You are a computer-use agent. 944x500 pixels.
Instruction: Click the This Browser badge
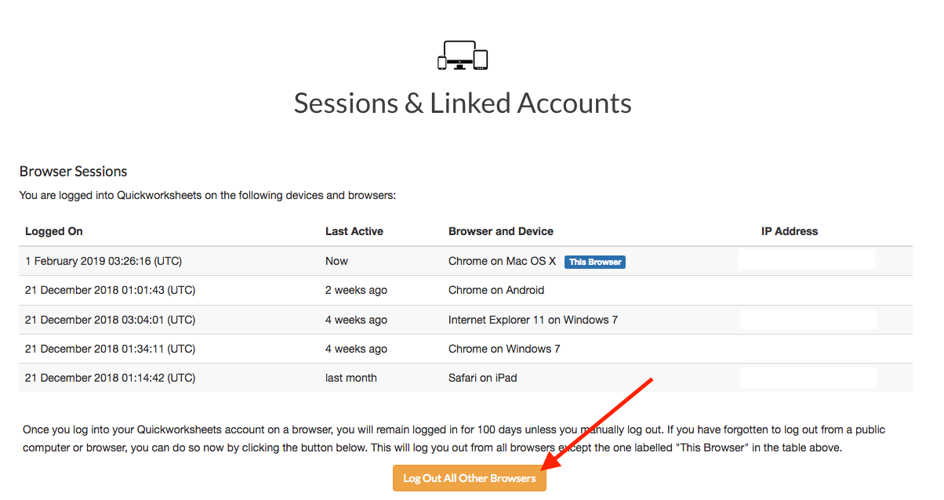click(595, 262)
